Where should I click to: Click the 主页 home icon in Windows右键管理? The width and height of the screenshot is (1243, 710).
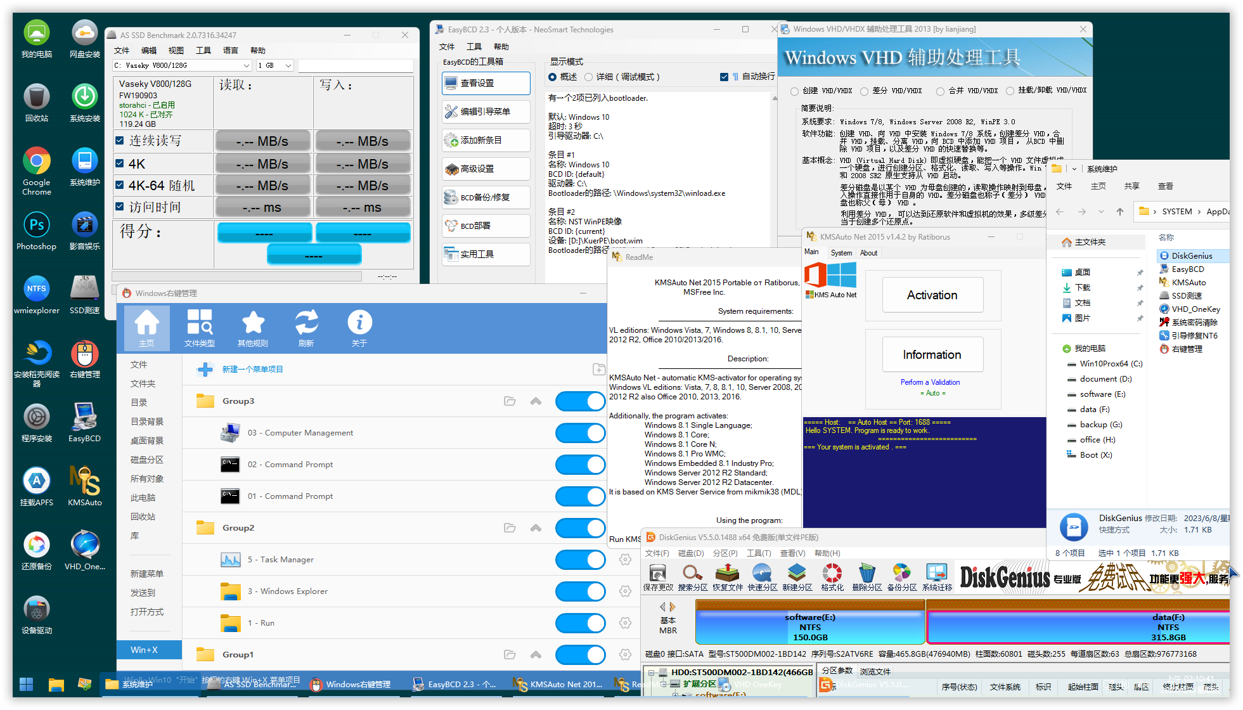coord(146,328)
